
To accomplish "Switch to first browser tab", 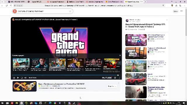I will coord(17,2).
